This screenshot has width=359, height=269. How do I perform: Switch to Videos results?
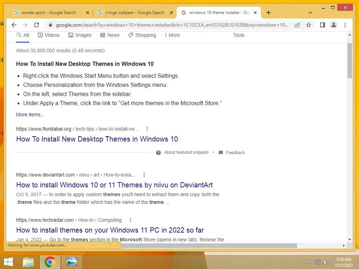[x=48, y=35]
